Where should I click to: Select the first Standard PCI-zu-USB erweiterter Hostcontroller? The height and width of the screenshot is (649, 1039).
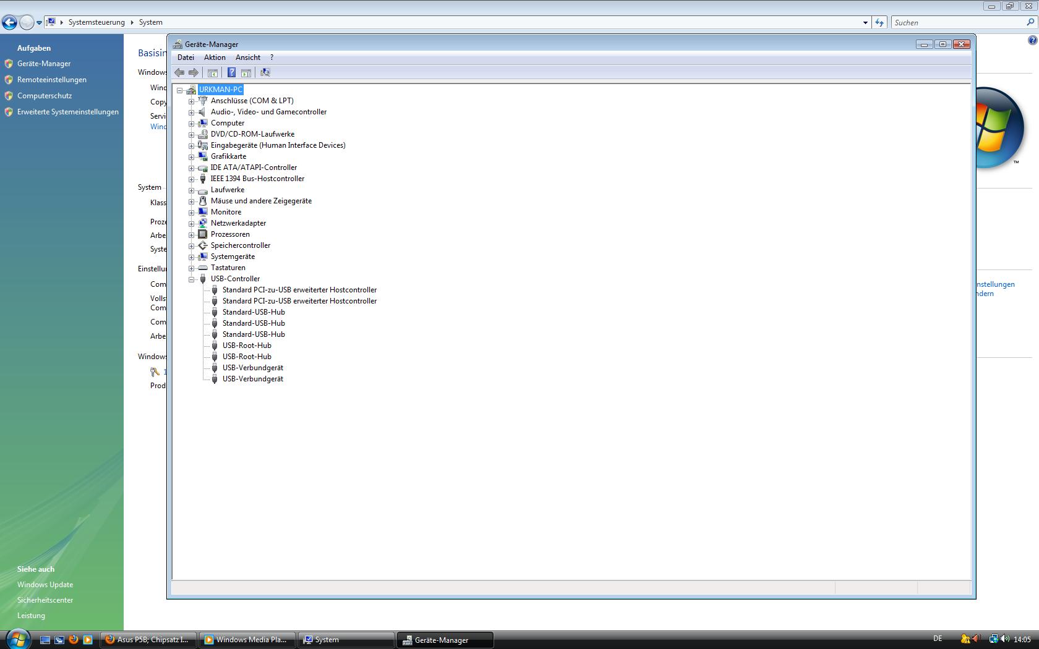pos(299,290)
